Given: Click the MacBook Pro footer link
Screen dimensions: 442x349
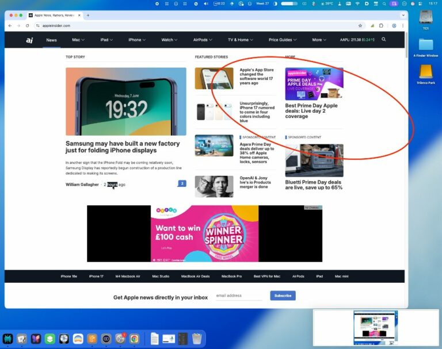Looking at the screenshot, I should pos(232,277).
